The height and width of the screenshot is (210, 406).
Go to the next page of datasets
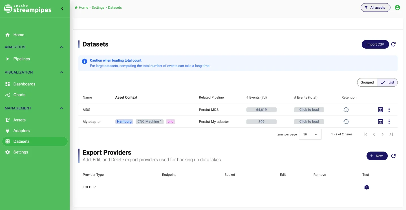[383, 134]
